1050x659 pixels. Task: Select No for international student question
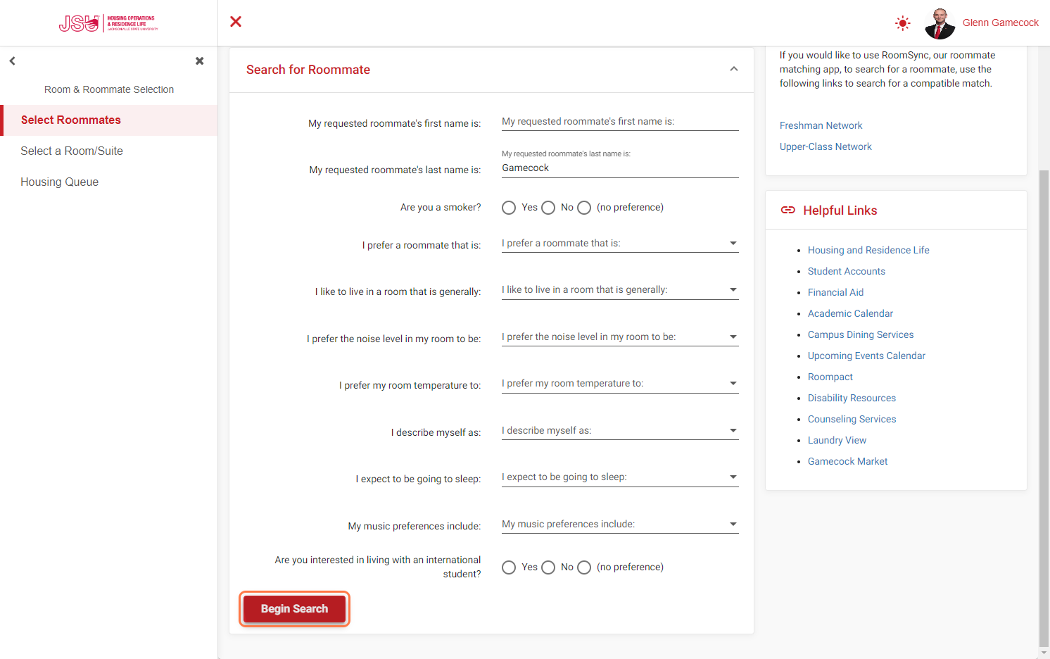pos(548,567)
